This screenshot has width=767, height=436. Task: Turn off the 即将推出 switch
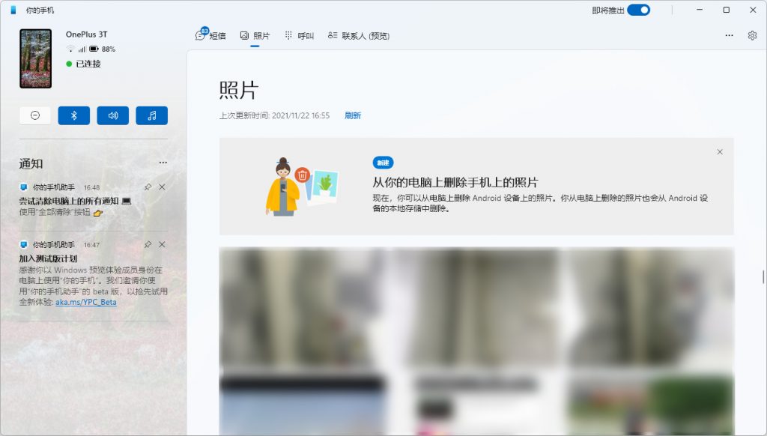click(x=640, y=10)
